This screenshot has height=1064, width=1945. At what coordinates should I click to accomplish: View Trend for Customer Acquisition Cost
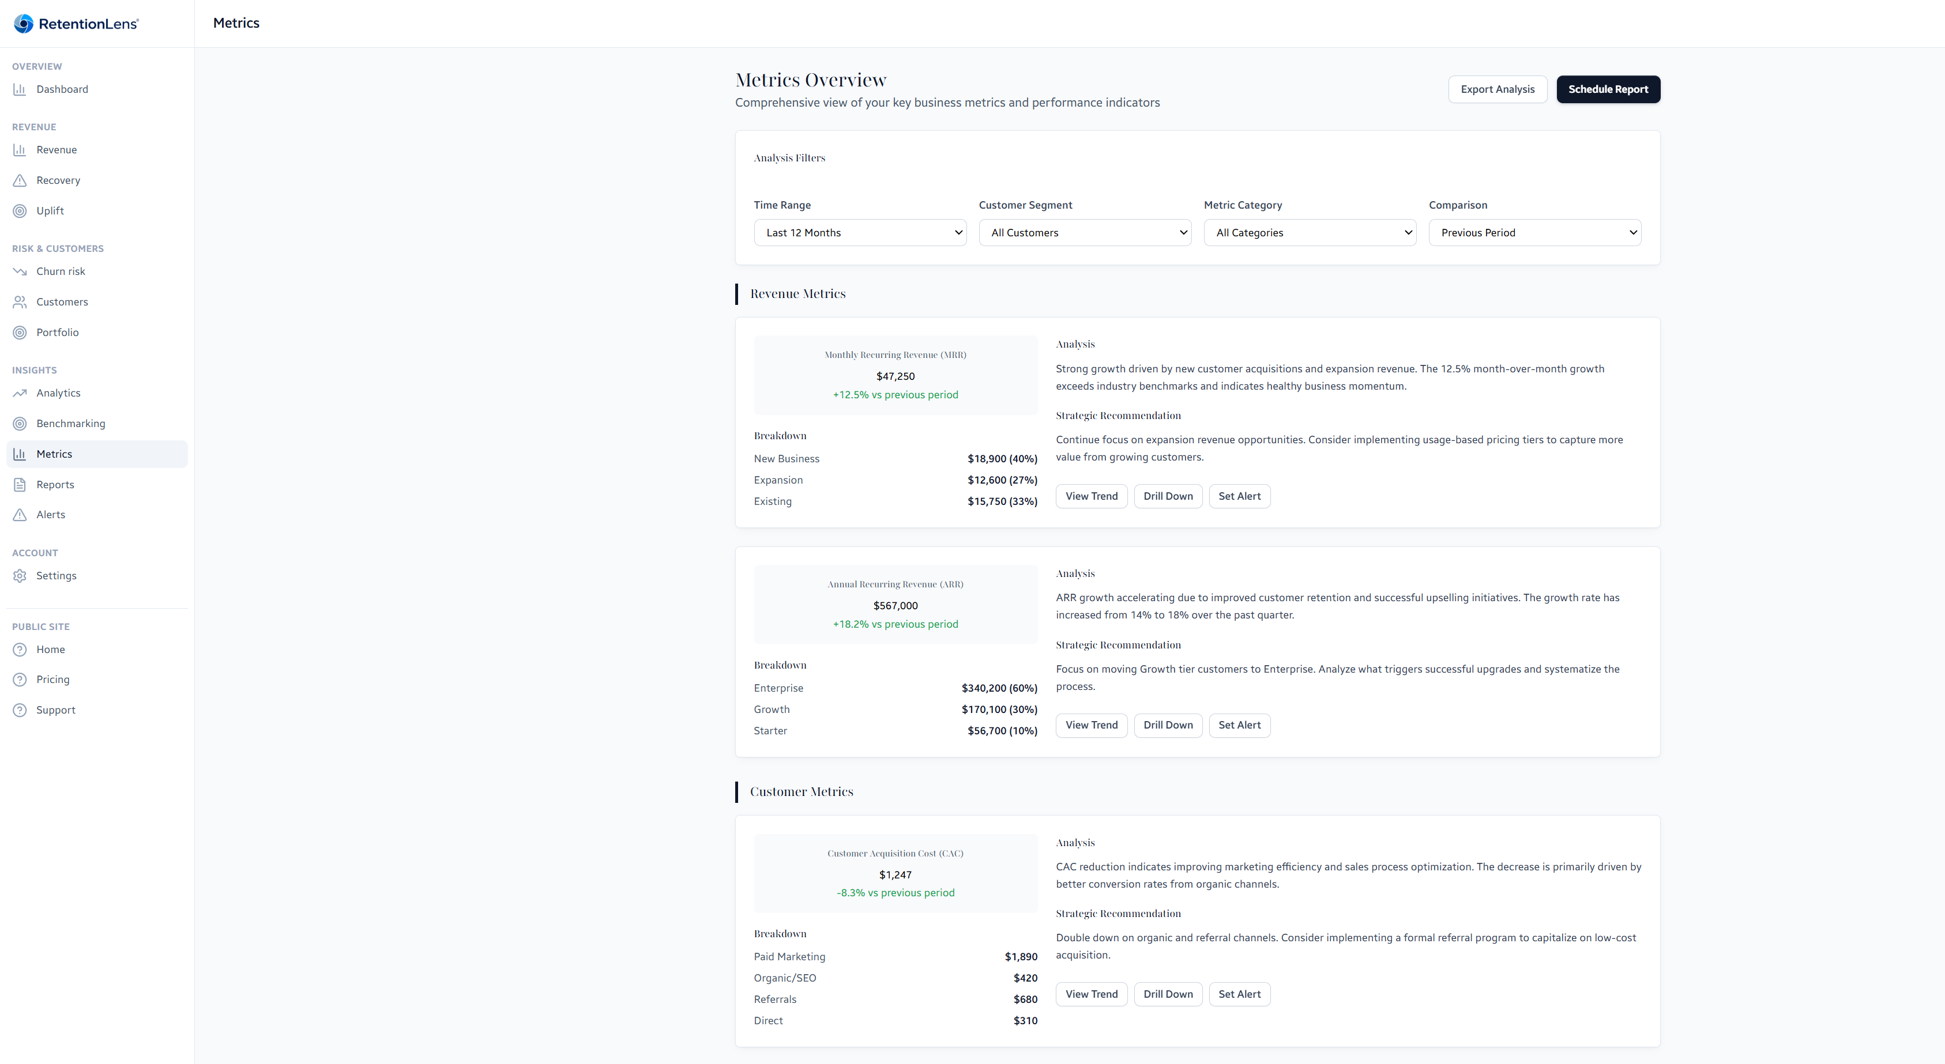(x=1091, y=995)
